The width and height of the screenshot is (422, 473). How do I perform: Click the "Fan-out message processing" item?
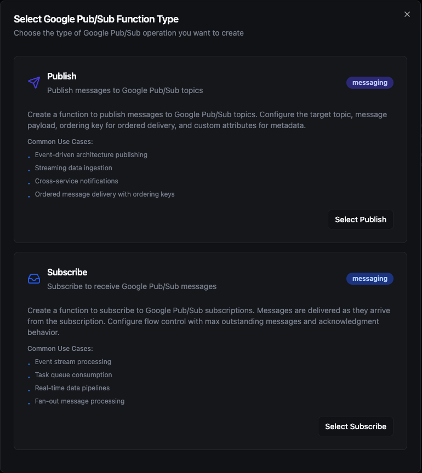point(79,401)
